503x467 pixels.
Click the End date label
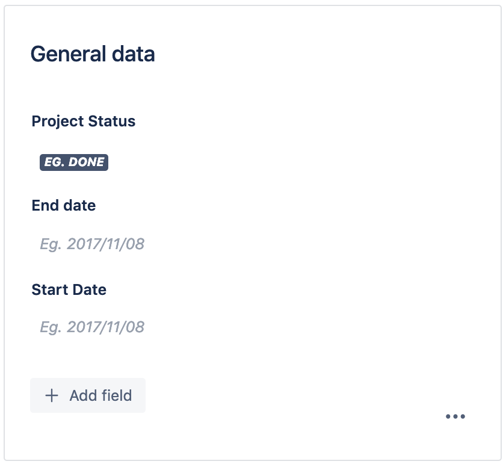(x=63, y=205)
